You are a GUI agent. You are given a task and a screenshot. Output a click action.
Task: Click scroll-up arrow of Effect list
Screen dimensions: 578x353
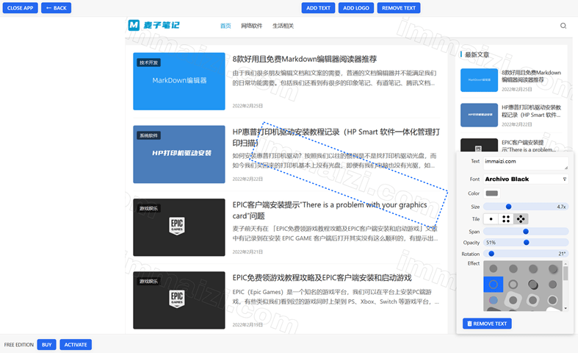566,263
